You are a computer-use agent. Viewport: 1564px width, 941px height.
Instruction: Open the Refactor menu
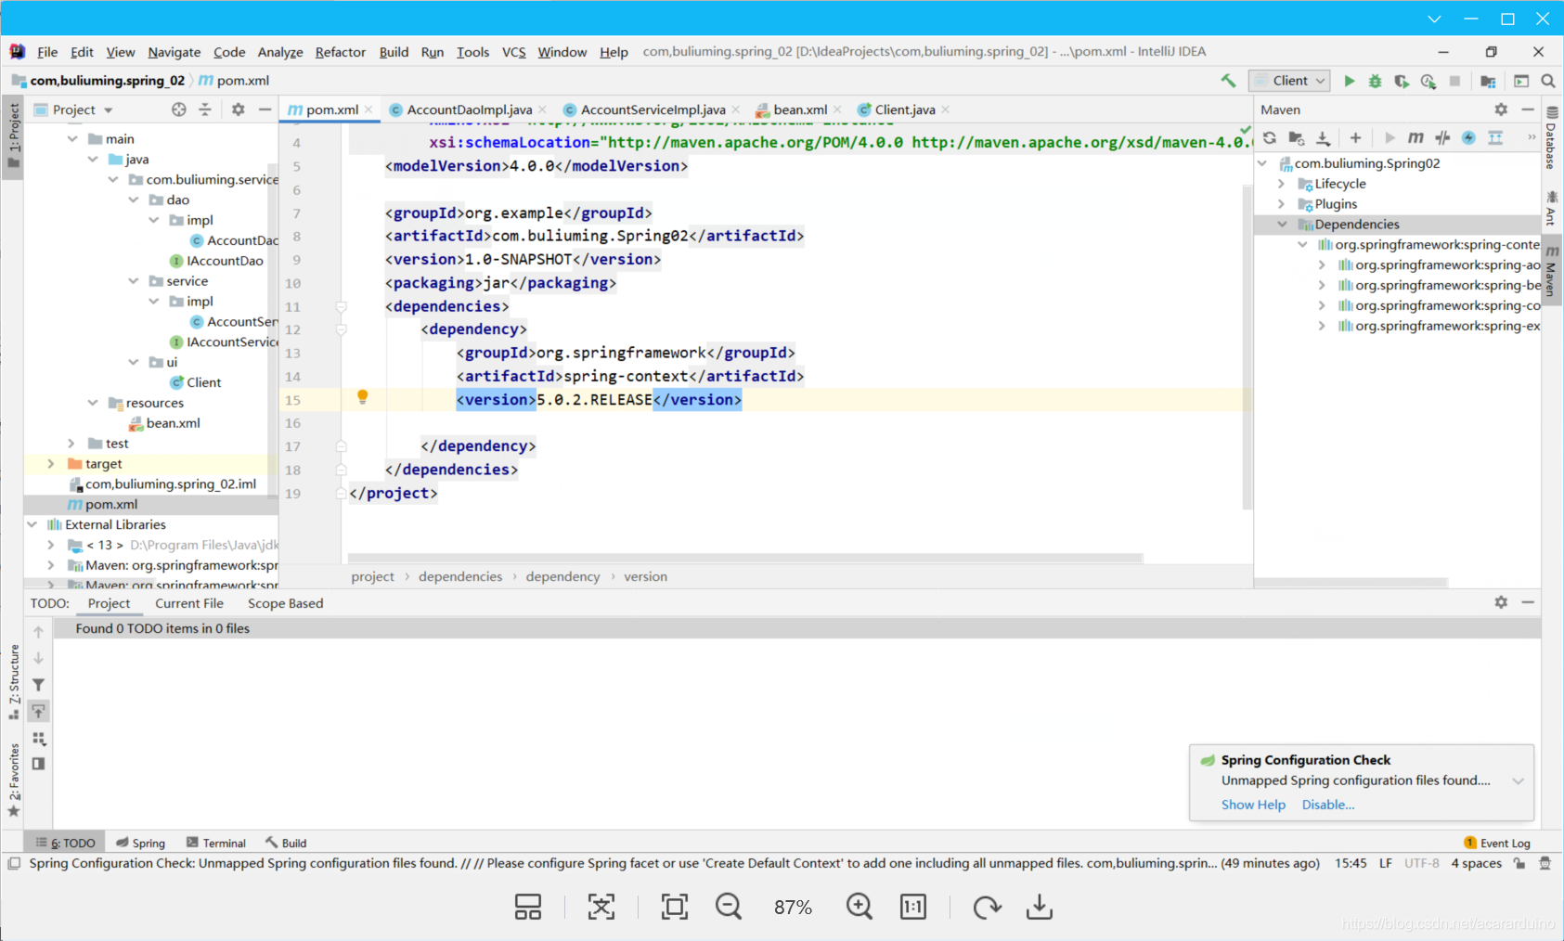(x=340, y=52)
